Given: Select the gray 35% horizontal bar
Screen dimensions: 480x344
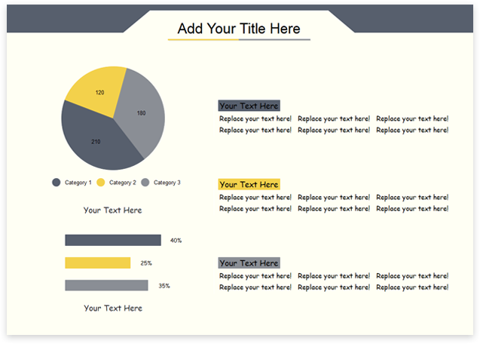Looking at the screenshot, I should [x=106, y=285].
